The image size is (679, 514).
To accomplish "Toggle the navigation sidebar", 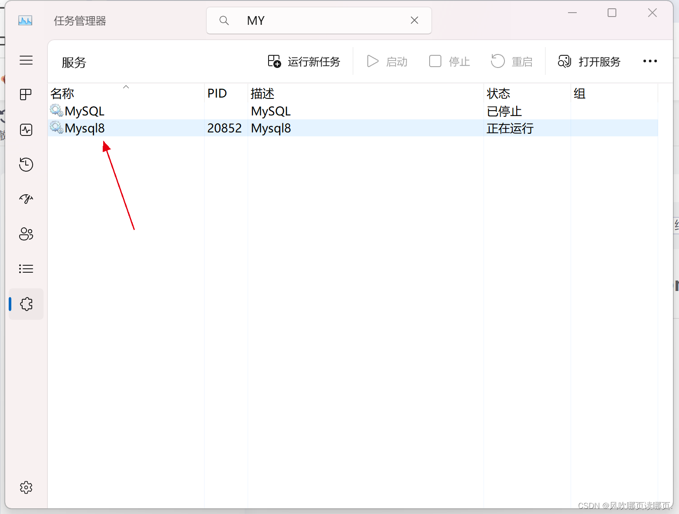I will (26, 60).
